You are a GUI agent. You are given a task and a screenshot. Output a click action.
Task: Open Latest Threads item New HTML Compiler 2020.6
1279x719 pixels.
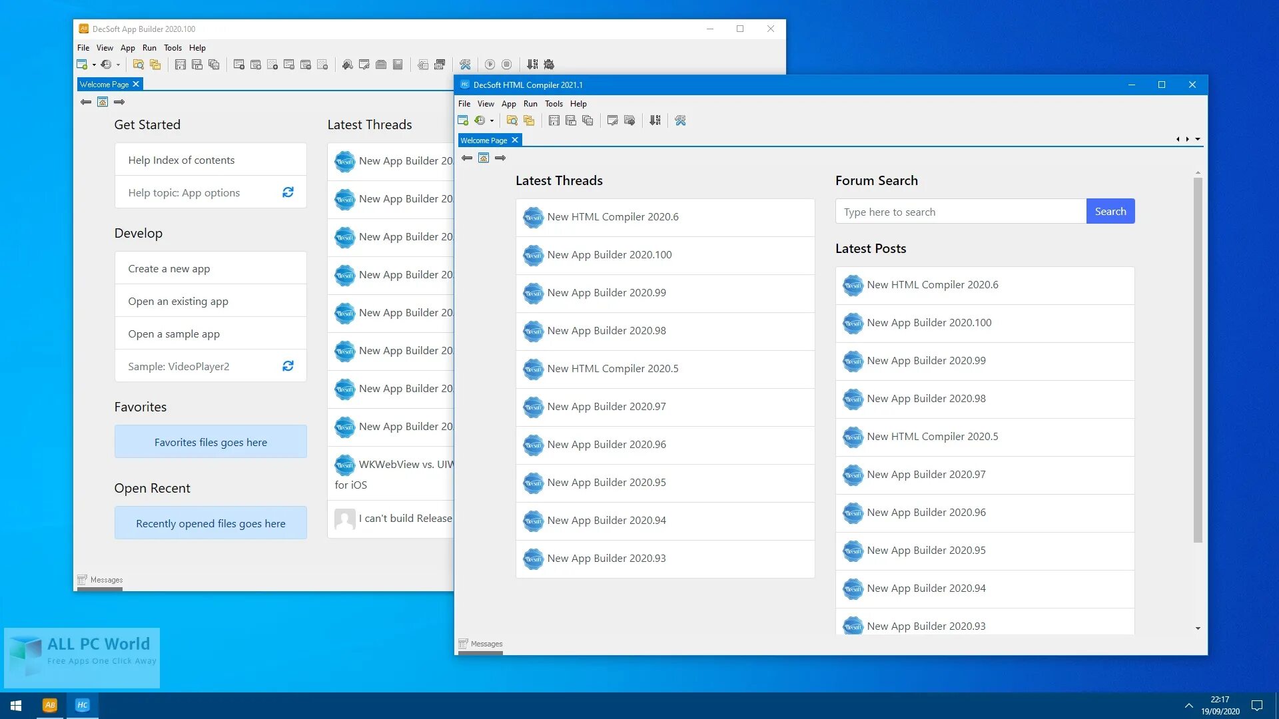pos(665,217)
